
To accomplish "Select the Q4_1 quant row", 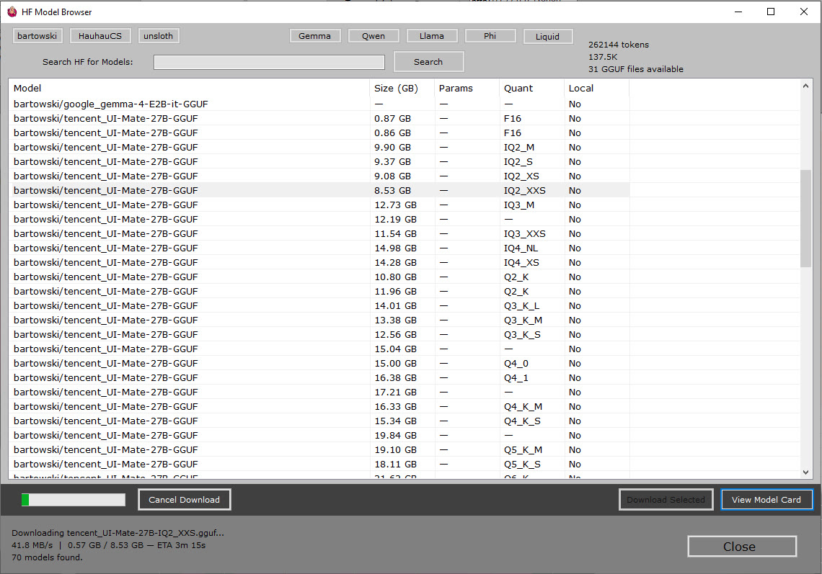I will pos(319,377).
